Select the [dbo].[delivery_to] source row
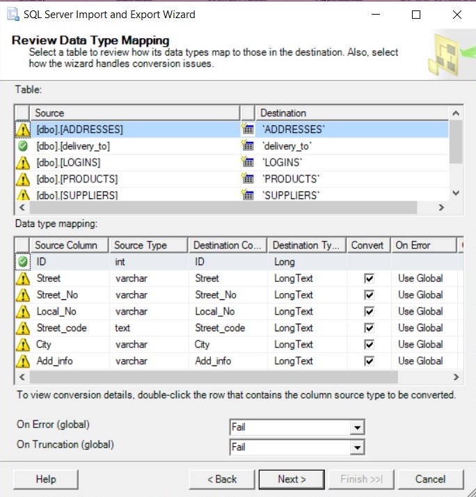This screenshot has width=476, height=497. pyautogui.click(x=135, y=146)
